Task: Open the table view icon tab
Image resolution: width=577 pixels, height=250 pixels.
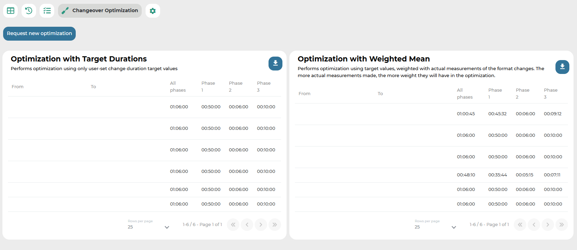Action: pos(10,11)
